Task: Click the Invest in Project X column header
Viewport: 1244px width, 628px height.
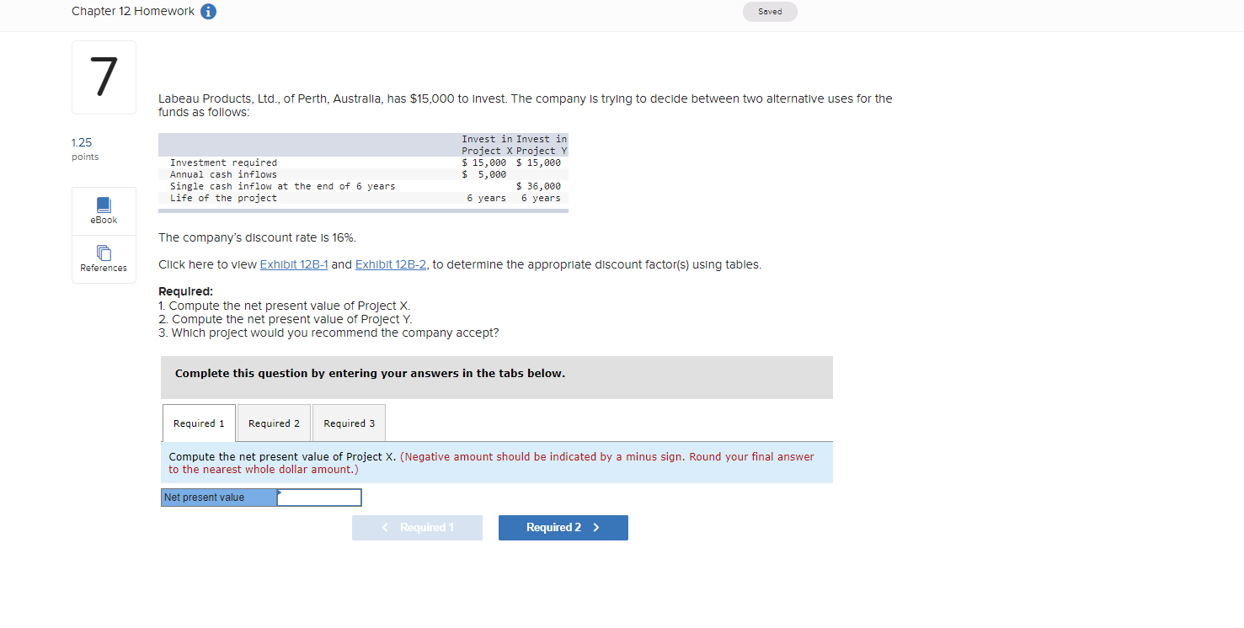Action: pos(487,145)
